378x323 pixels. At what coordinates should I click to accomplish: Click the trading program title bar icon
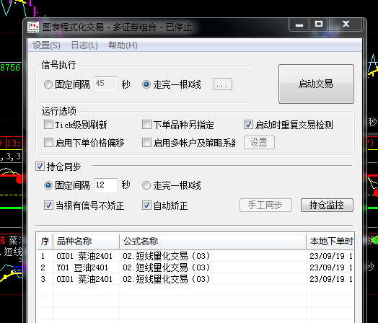pos(33,27)
